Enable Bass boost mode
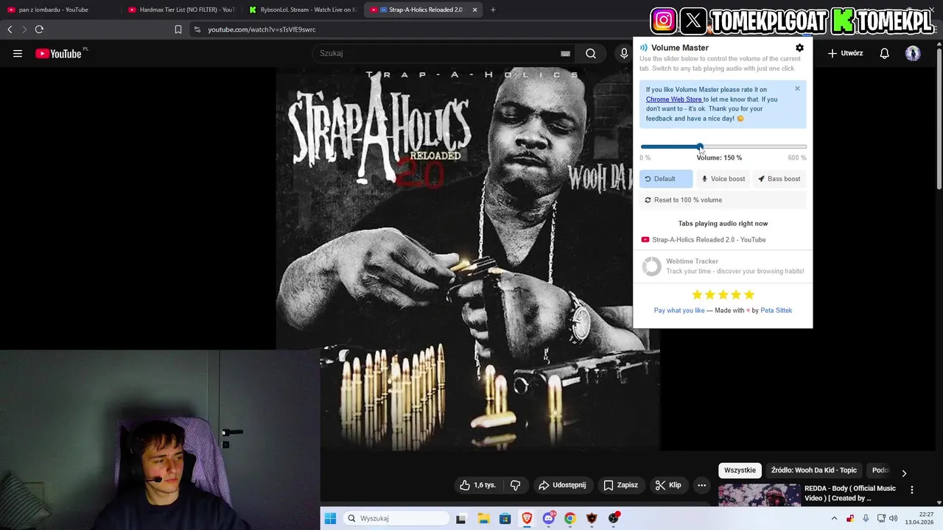The height and width of the screenshot is (530, 943). point(779,179)
